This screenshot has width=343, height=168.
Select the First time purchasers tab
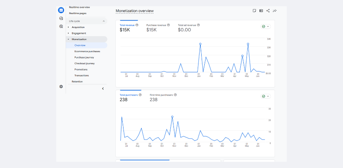[161, 97]
